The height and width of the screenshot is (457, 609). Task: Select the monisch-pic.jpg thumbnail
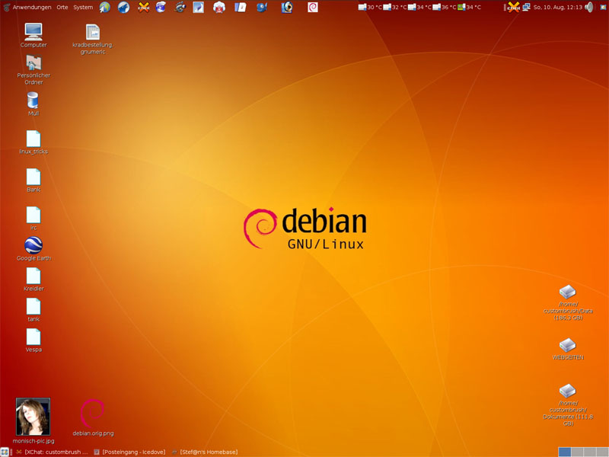(33, 417)
